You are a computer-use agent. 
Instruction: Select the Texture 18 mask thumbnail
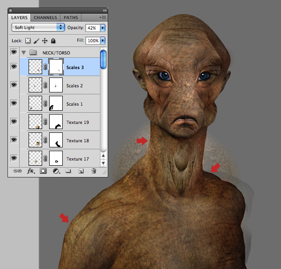(x=56, y=140)
